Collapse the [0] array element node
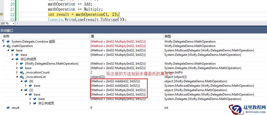Screen dimensions: 267x115 pos(21,81)
